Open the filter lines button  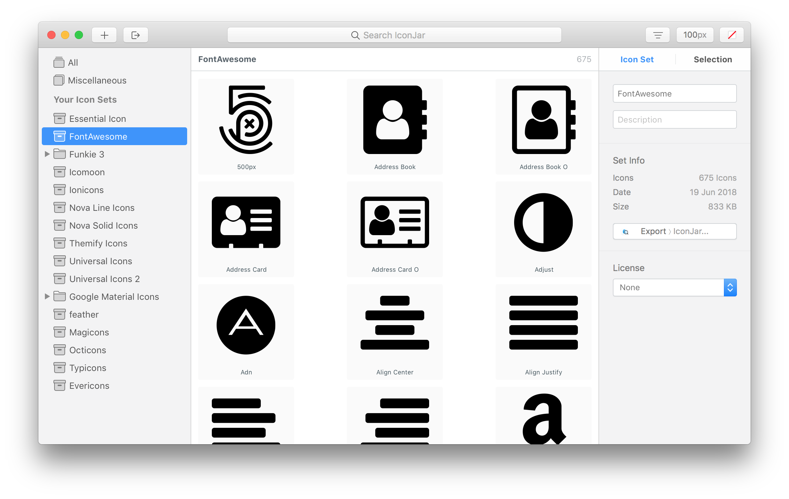(x=657, y=35)
